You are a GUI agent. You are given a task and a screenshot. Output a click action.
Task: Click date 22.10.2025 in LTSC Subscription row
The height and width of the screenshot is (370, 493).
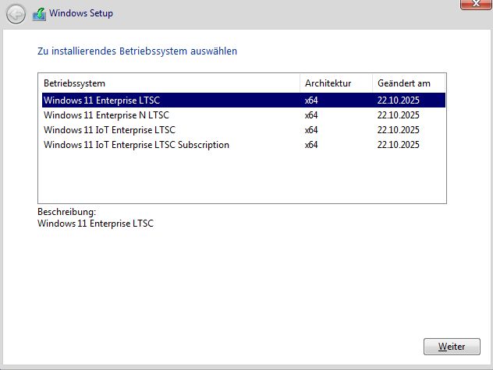tap(399, 145)
